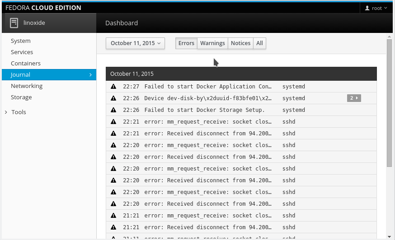Screen dimensions: 395x240
Task: Click warning icon of 22:27 Docker Application entry
Action: 113,87
